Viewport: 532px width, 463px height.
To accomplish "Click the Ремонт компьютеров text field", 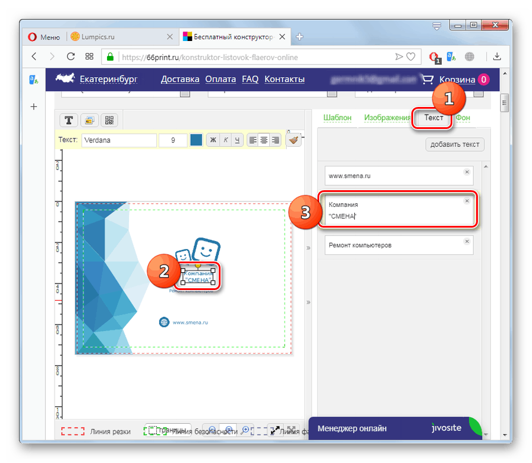I will tap(399, 245).
